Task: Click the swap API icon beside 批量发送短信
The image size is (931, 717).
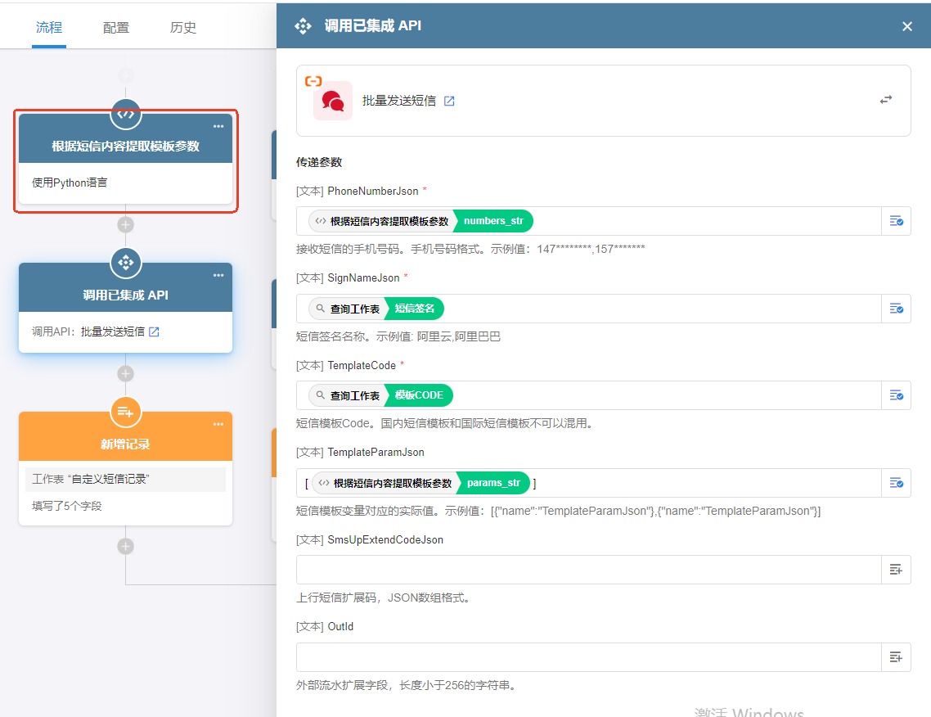Action: coord(885,100)
